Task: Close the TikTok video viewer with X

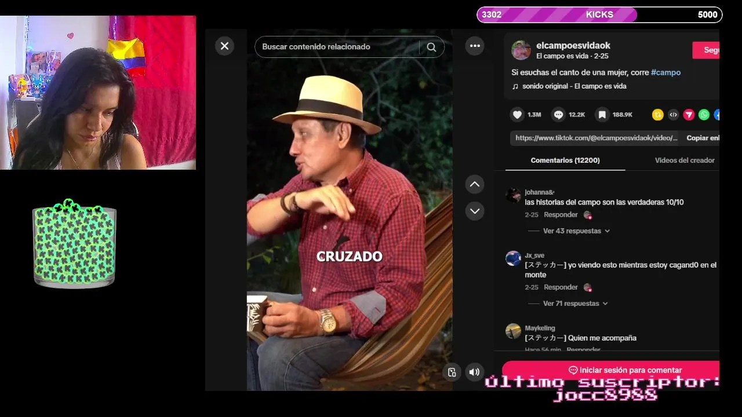Action: 224,46
